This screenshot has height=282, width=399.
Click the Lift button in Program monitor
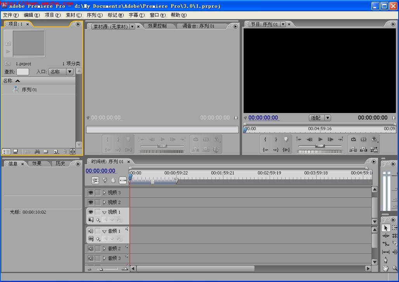(353, 150)
